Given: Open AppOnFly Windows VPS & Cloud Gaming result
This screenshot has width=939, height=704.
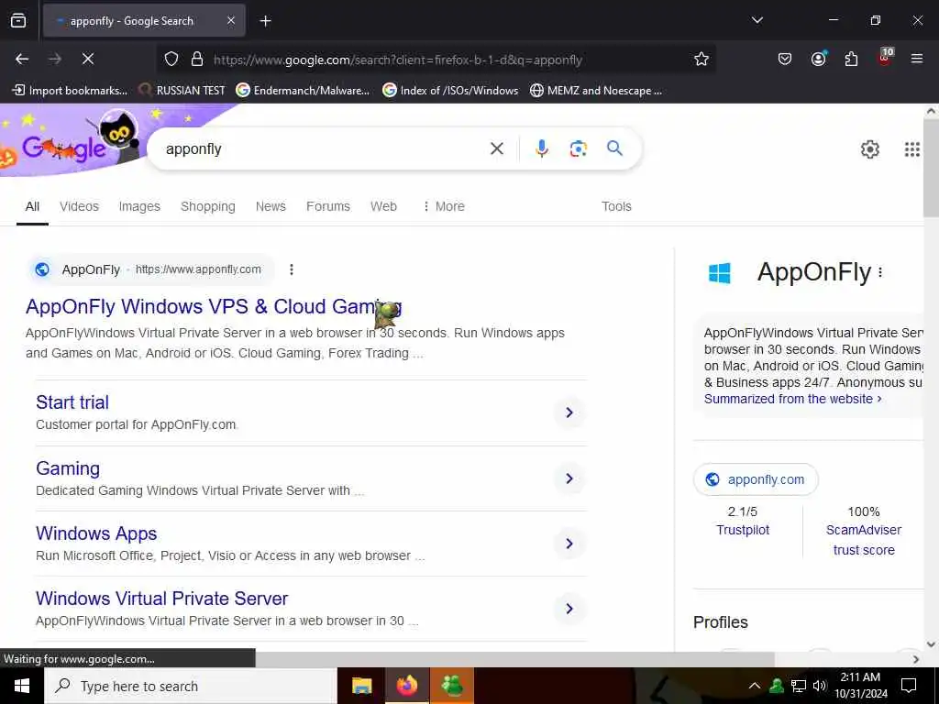Looking at the screenshot, I should (x=213, y=306).
